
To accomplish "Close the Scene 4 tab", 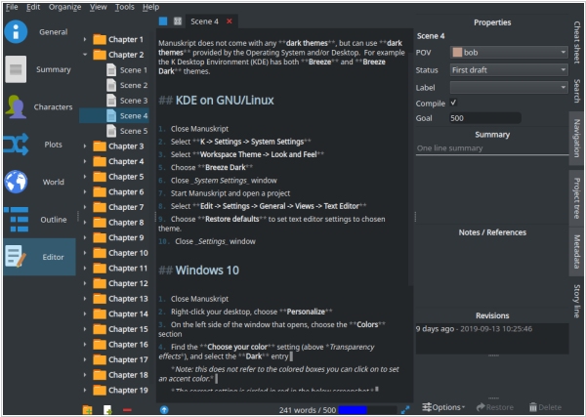I will [x=229, y=21].
